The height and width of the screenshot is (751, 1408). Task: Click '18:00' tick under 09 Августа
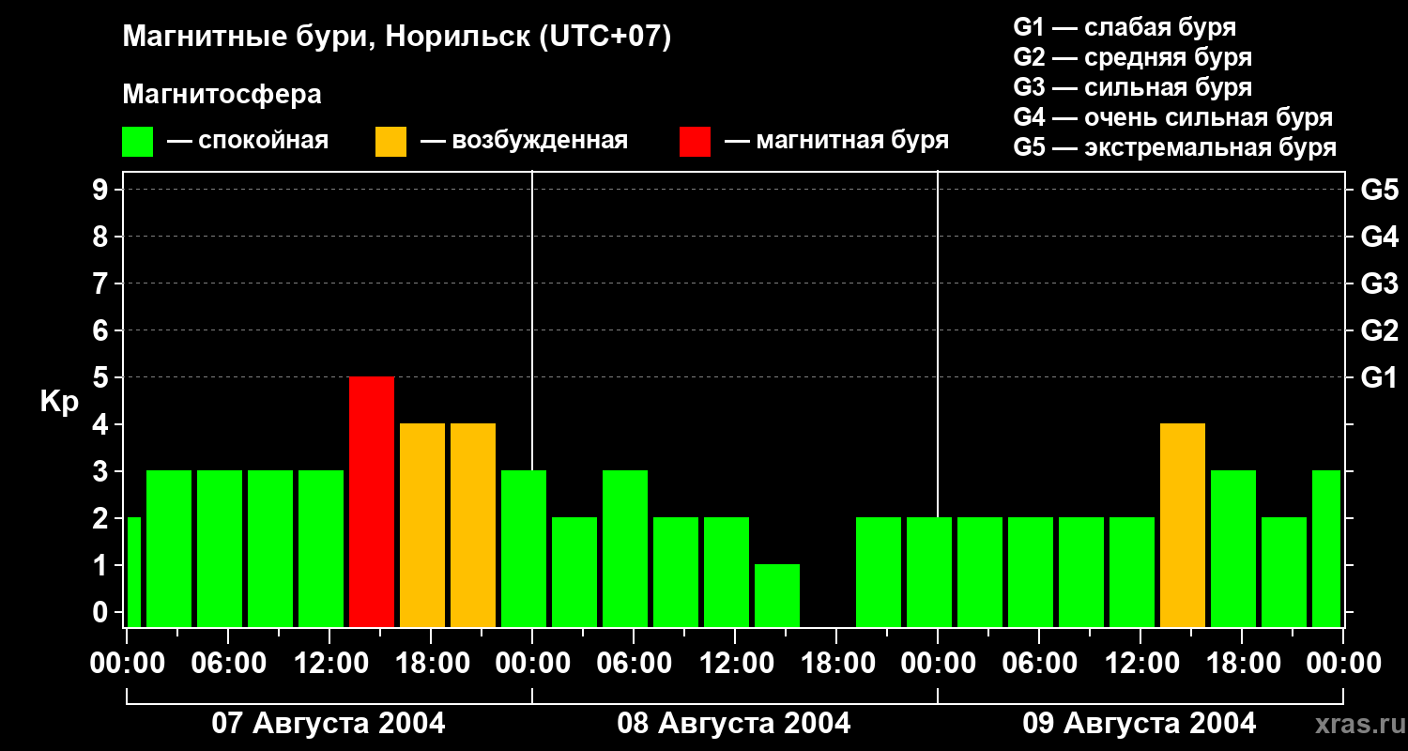1242,664
